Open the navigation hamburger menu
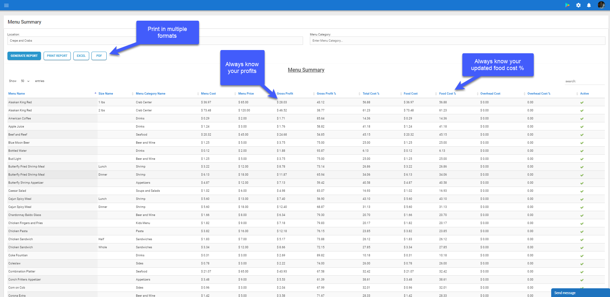This screenshot has height=297, width=610. 6,5
